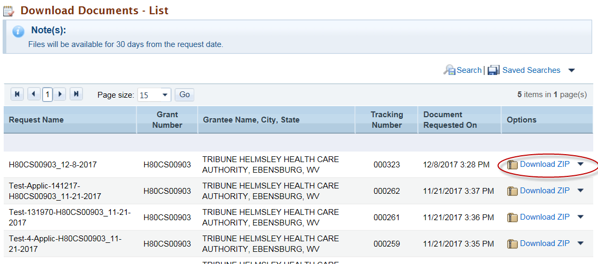Expand Saved Searches dropdown arrow
The height and width of the screenshot is (264, 598).
point(571,70)
